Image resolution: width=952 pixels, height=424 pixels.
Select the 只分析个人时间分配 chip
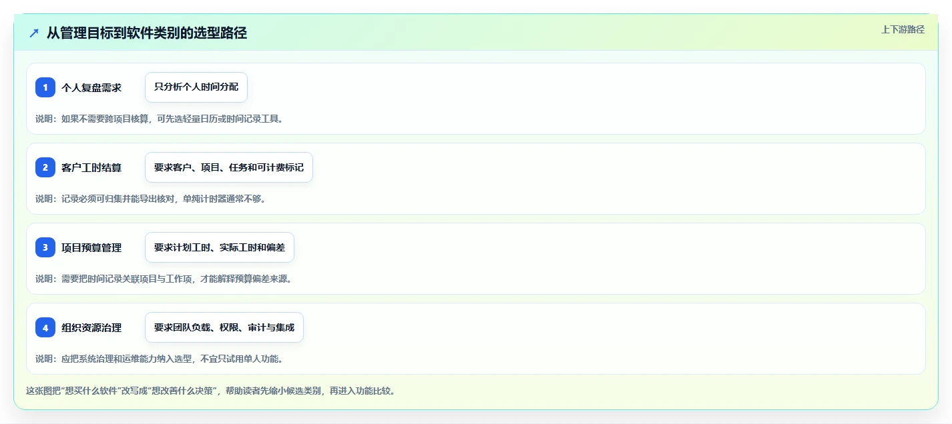[196, 87]
